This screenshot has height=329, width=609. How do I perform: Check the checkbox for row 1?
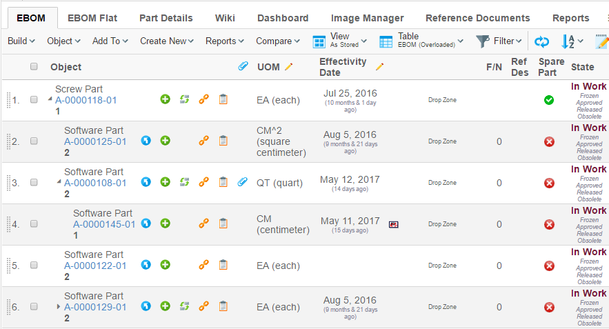pyautogui.click(x=34, y=100)
